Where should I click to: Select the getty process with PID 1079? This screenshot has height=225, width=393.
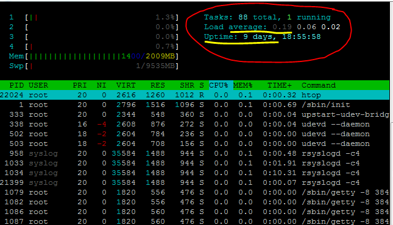point(195,192)
